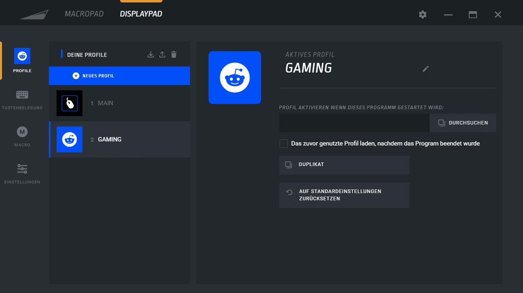Switch to the Displaypad tab

tap(141, 14)
